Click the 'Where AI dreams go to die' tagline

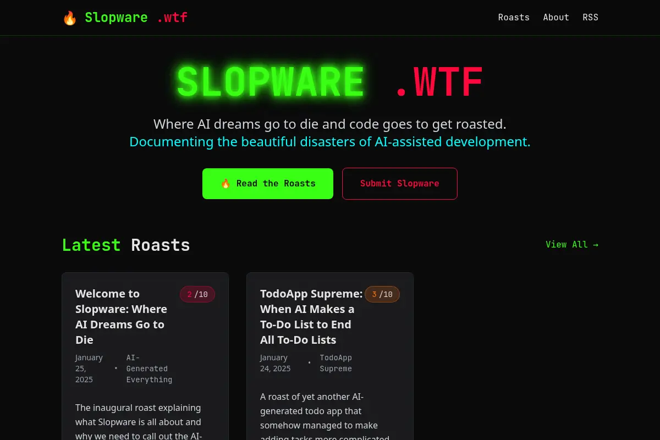point(330,124)
